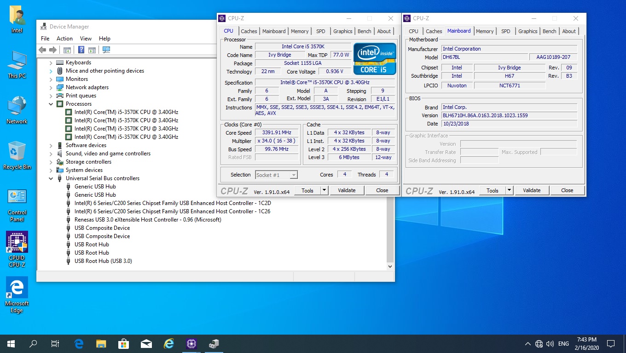Screen dimensions: 626x353
Task: Expand the Keyboards tree node
Action: coord(51,63)
